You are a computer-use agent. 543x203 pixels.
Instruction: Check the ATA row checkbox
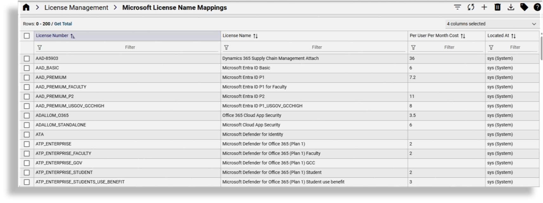tap(27, 134)
